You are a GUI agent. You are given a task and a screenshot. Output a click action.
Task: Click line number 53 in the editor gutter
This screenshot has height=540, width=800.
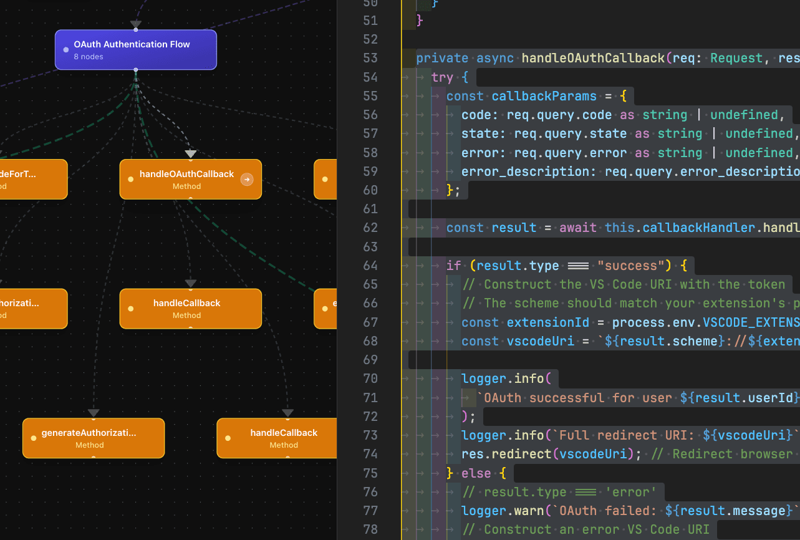pos(370,57)
